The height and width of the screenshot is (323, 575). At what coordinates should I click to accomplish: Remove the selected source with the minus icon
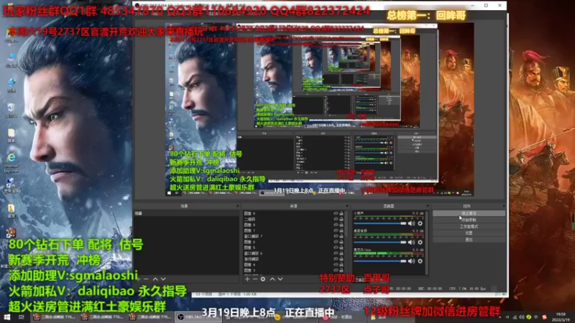coord(255,279)
